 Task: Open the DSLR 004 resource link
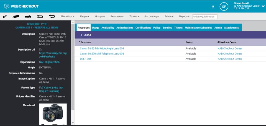[x=86, y=59]
